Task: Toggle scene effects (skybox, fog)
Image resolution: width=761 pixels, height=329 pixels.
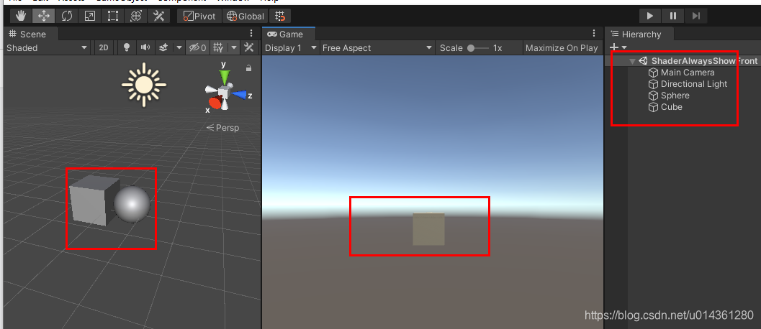Action: coord(163,47)
